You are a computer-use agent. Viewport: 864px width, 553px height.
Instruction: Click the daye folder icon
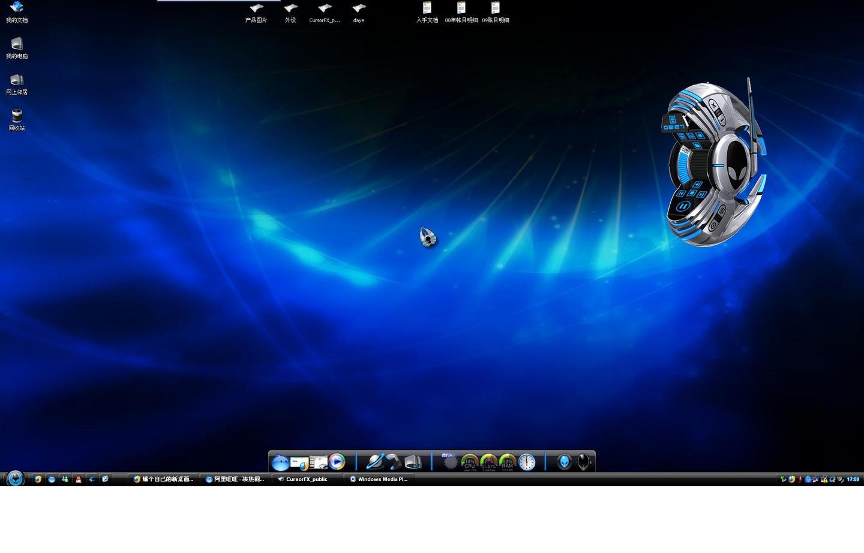[359, 13]
